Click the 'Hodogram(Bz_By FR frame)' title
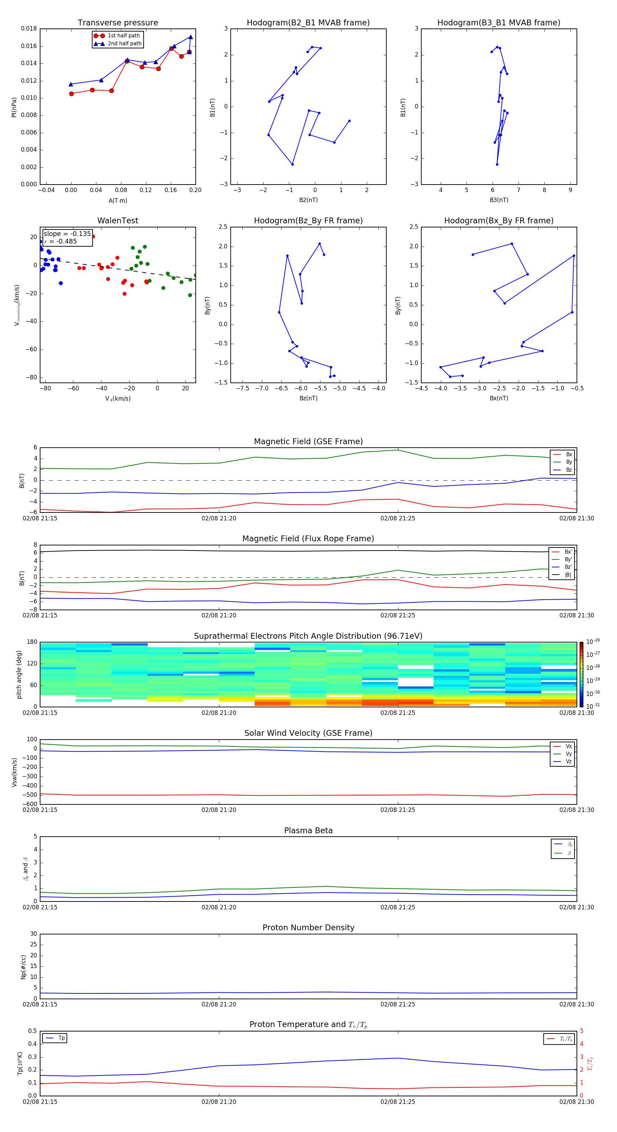Screen dimensions: 617x1132 pos(308,221)
